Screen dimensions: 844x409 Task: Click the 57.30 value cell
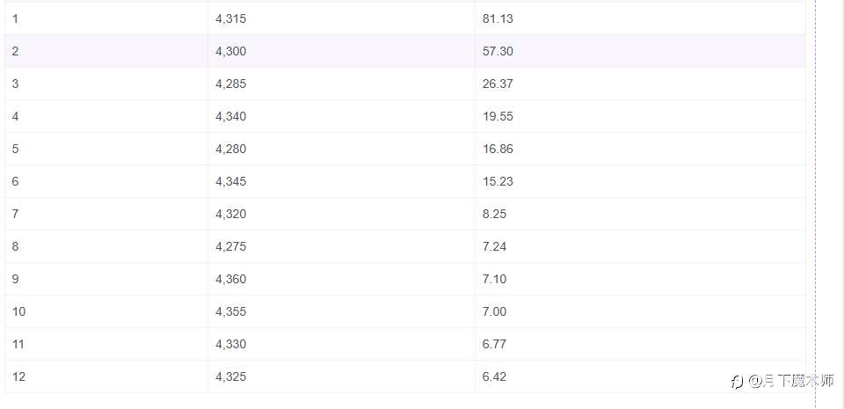[x=641, y=51]
